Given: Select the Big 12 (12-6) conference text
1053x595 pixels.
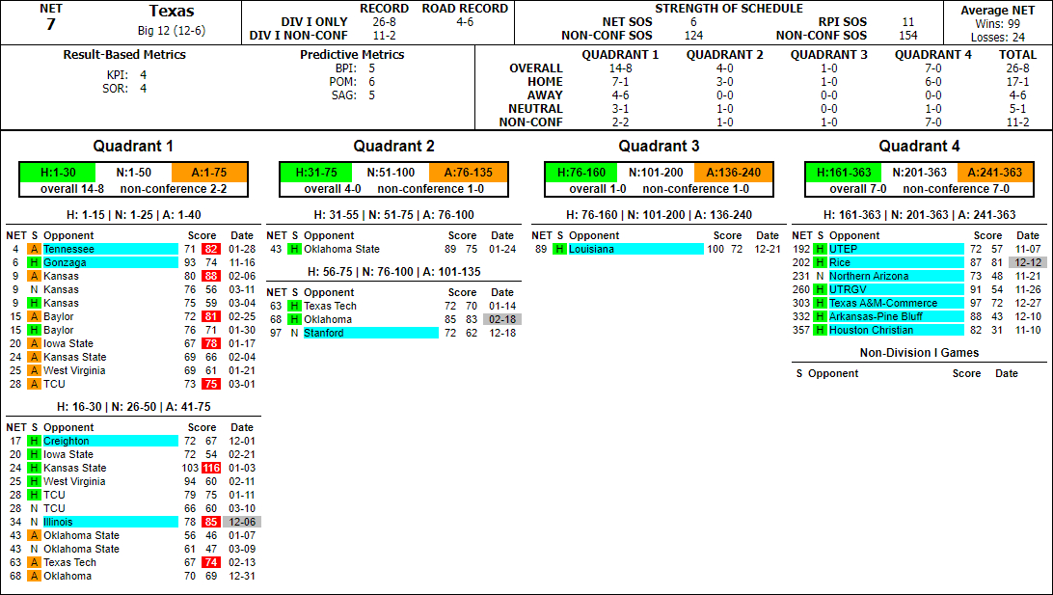Looking at the screenshot, I should (172, 31).
